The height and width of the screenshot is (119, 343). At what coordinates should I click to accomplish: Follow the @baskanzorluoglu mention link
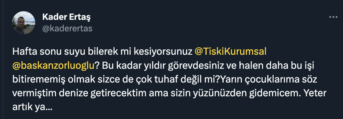coord(53,66)
